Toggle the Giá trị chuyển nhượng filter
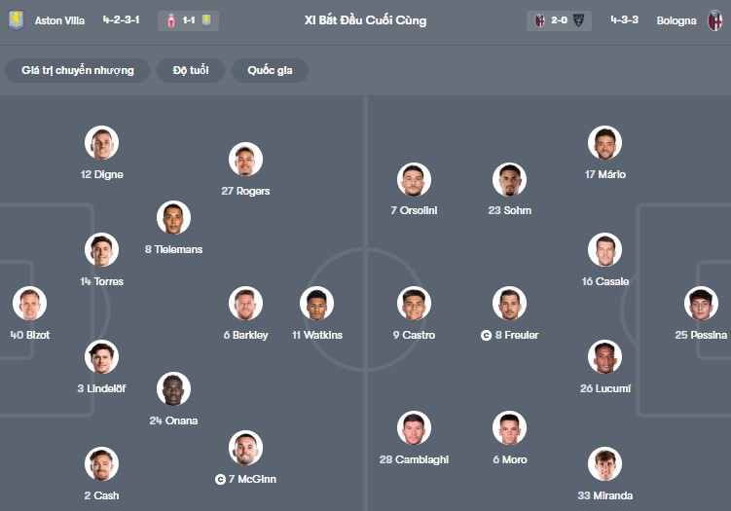The height and width of the screenshot is (511, 731). pos(78,70)
